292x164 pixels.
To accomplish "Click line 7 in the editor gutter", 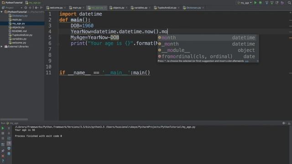I will click(50, 49).
